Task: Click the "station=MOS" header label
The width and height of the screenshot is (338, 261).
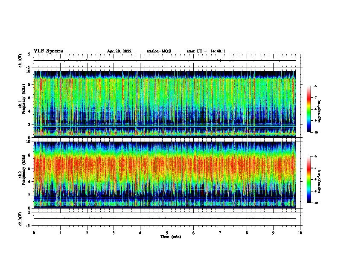Action: 159,51
